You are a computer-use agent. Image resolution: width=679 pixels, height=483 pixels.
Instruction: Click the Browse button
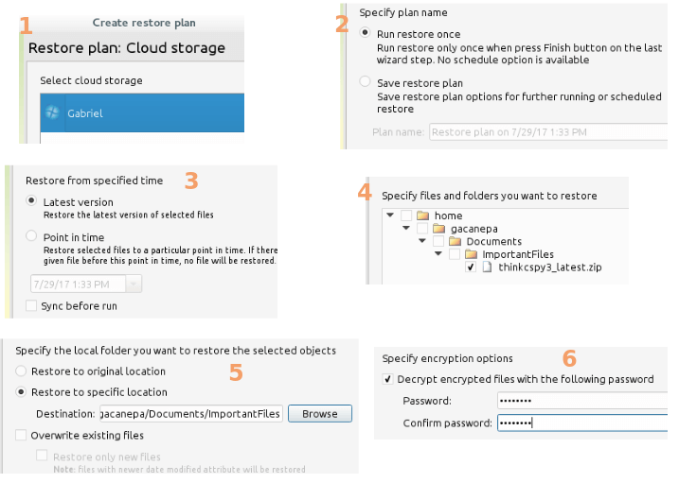tap(319, 413)
